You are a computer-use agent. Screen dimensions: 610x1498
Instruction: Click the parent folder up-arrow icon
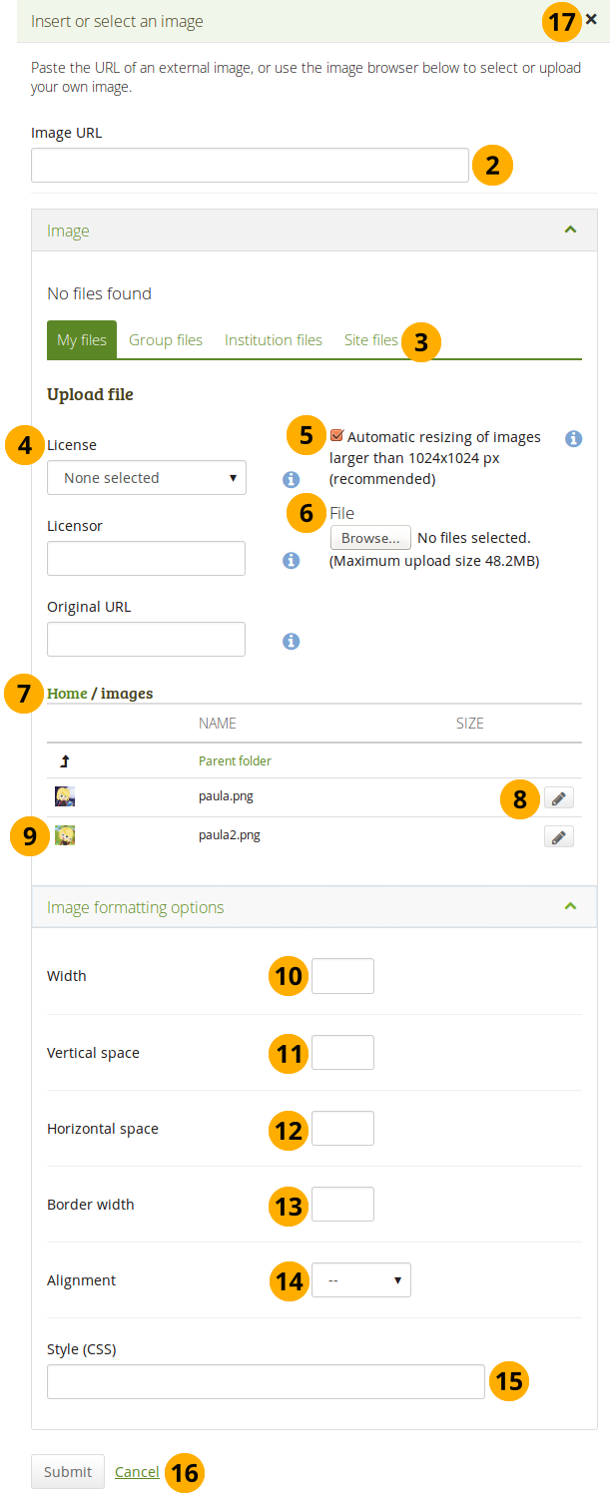click(x=65, y=761)
